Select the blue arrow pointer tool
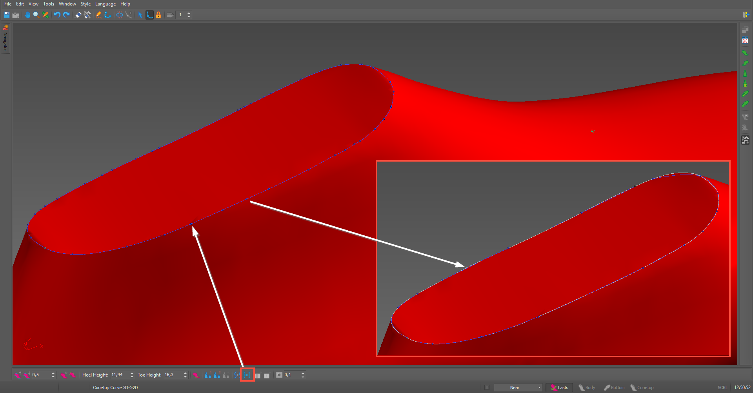This screenshot has width=753, height=393. pos(140,15)
